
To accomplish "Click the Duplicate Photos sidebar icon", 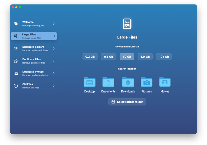I will click(x=16, y=73).
